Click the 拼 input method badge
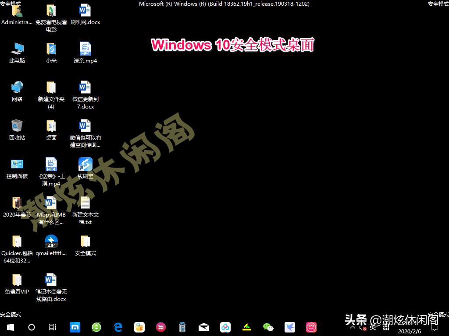The image size is (449, 336). point(387,328)
